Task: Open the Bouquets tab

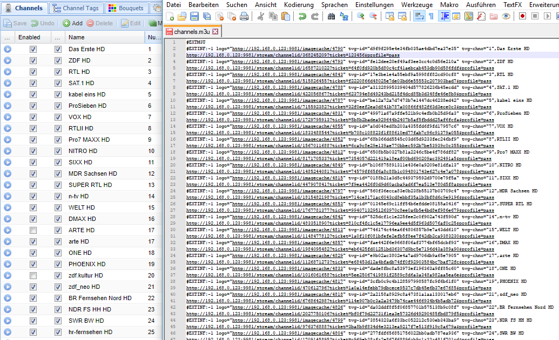Action: [127, 8]
